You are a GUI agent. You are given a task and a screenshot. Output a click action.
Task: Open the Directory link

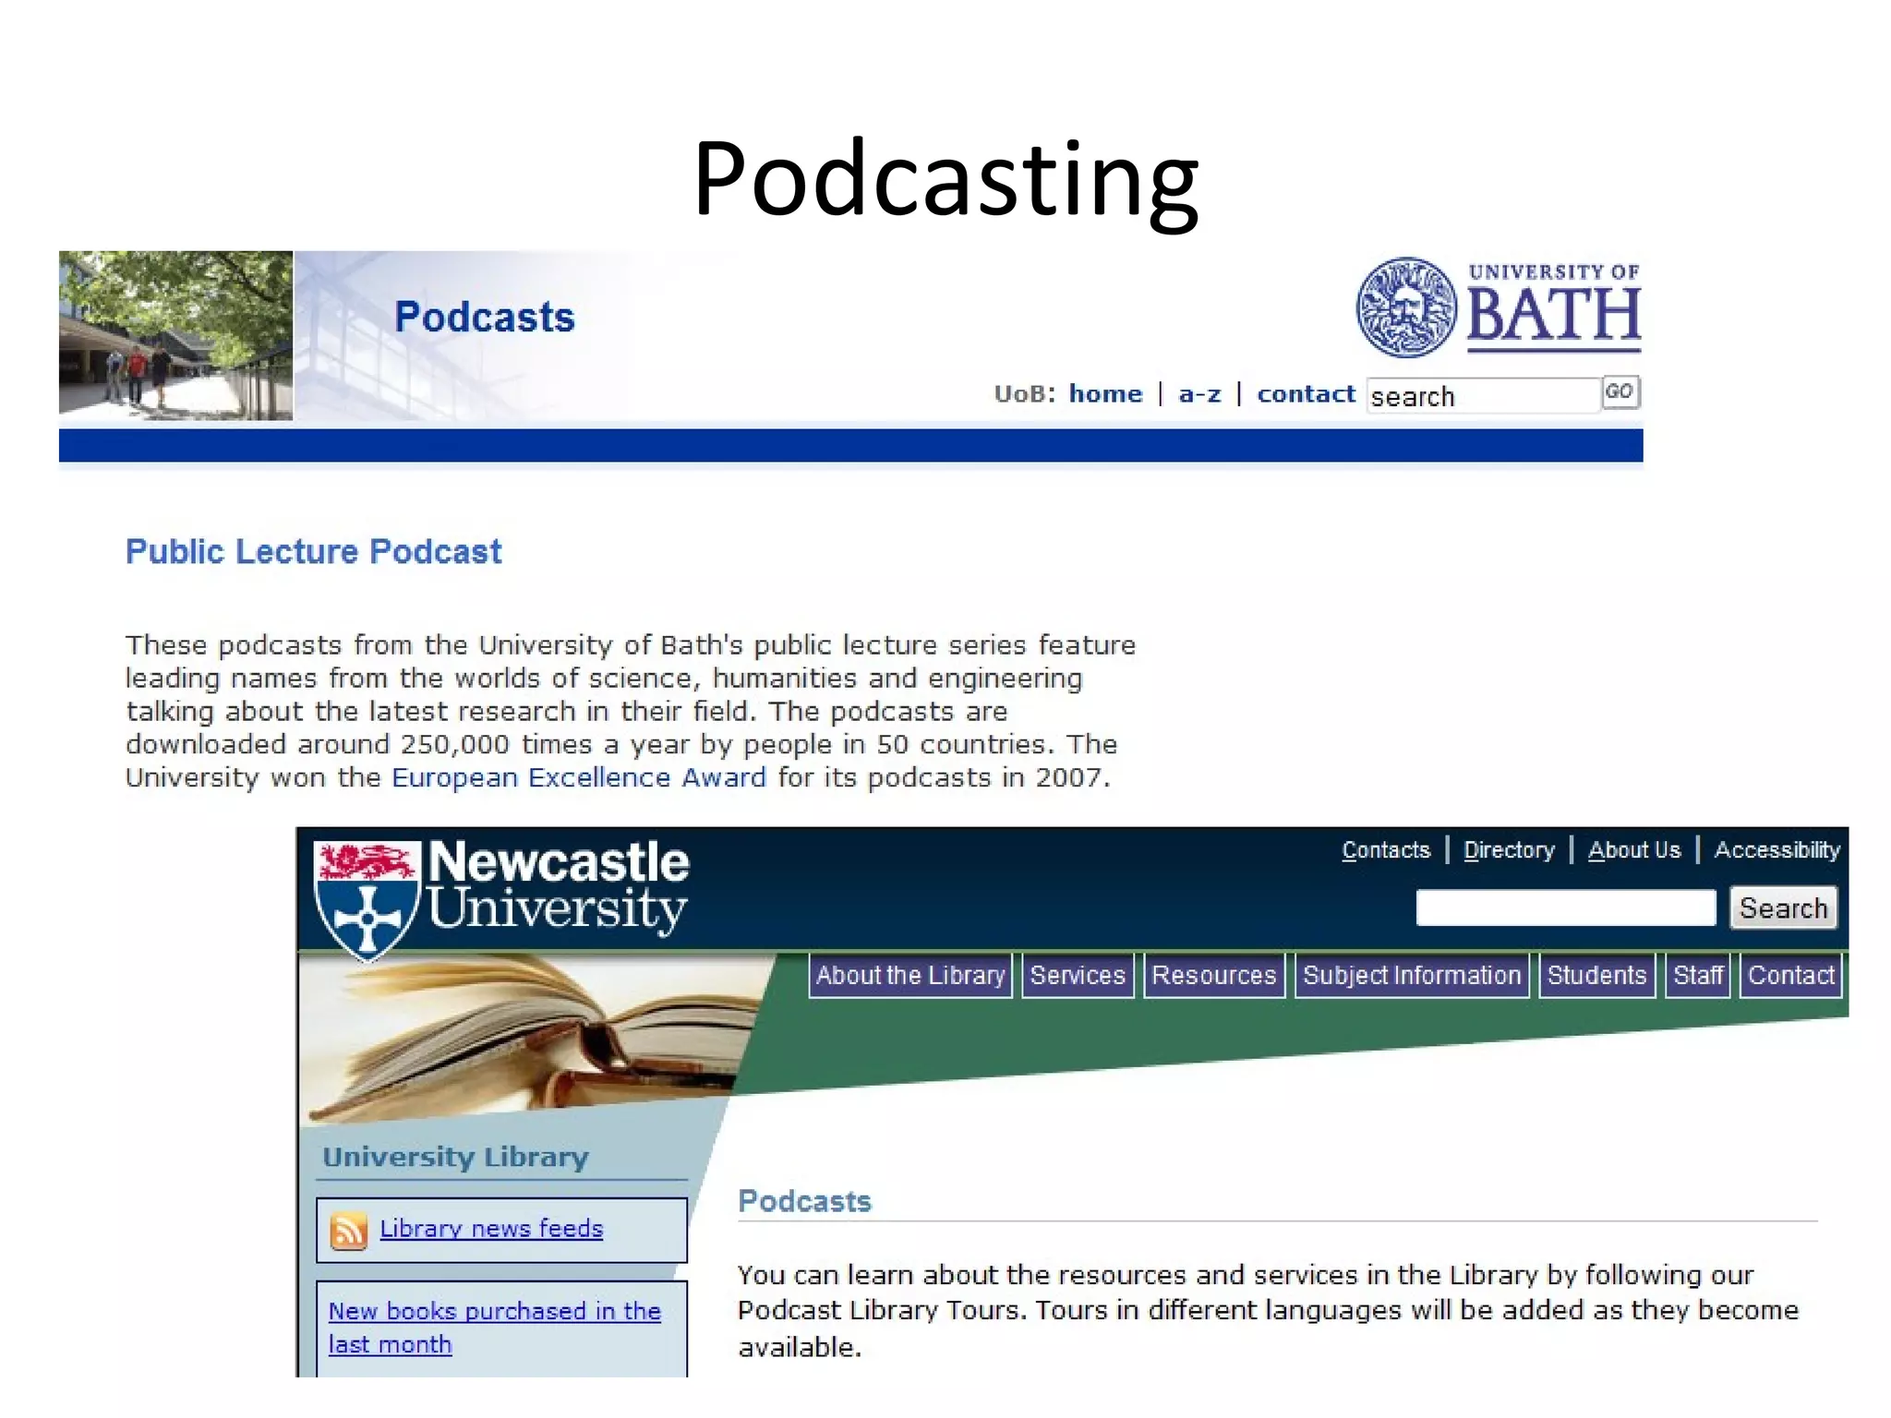point(1509,850)
